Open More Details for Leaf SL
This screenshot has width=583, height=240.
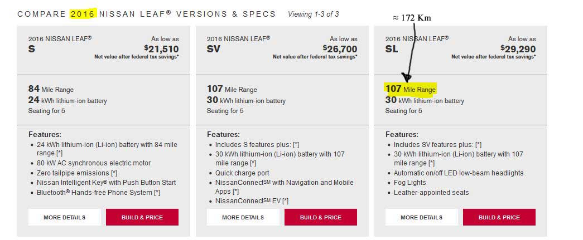click(x=421, y=217)
